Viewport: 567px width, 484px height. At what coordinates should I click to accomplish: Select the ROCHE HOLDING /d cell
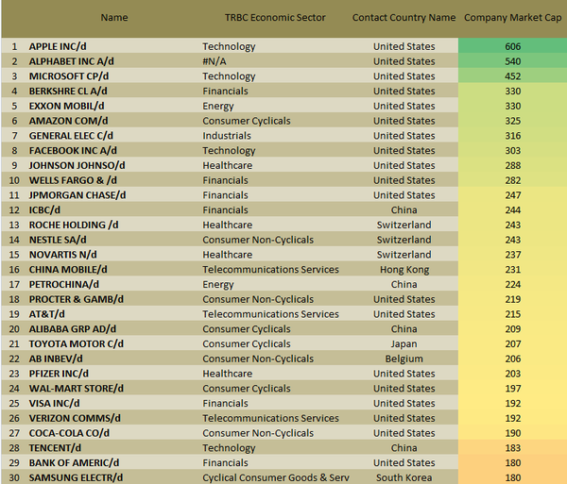[74, 225]
